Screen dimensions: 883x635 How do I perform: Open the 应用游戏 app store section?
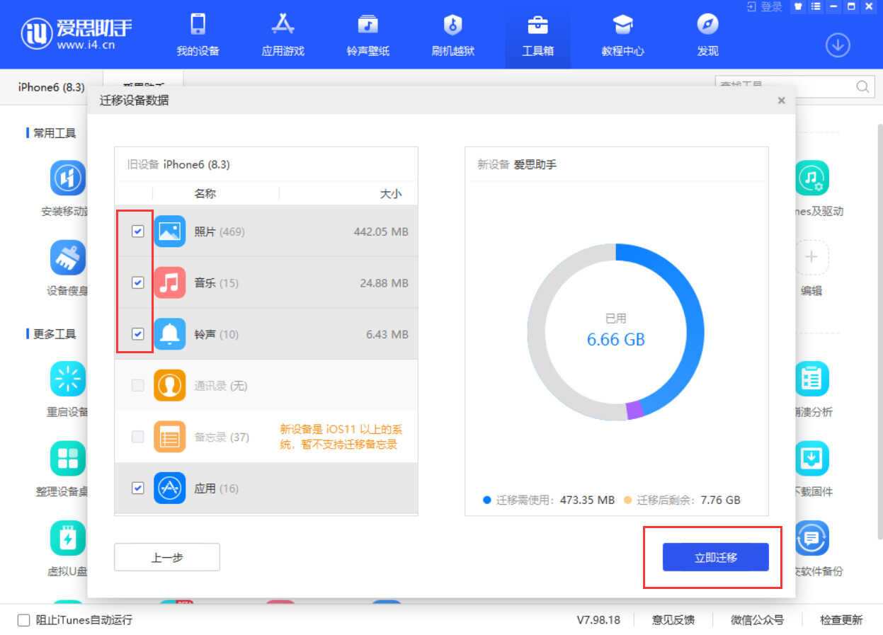pos(283,35)
